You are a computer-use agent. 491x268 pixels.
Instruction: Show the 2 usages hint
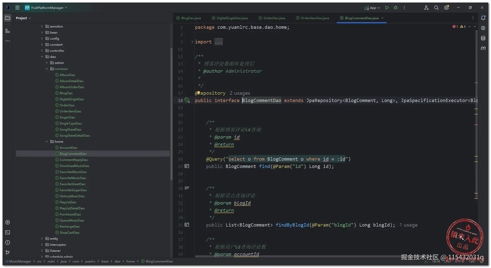(x=240, y=93)
